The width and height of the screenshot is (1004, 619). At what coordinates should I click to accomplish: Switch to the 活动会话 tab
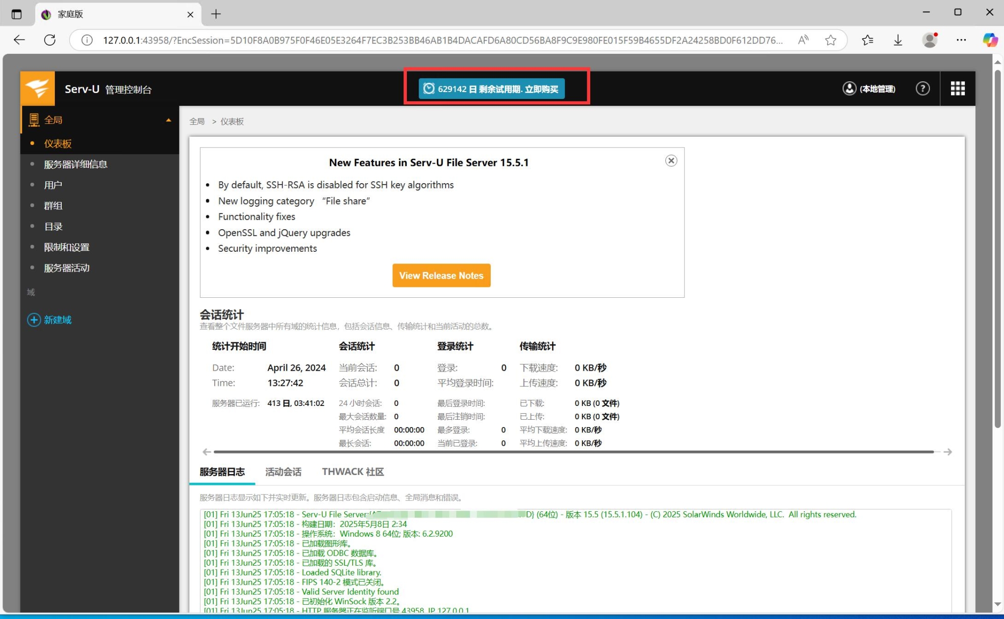(282, 472)
